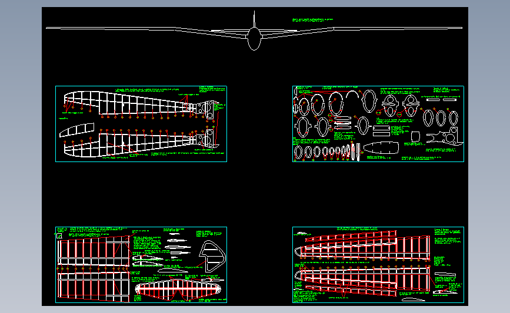510x313 pixels.
Task: Click the small curved rib panel at left of fuselage sheet
Action: 76,130
